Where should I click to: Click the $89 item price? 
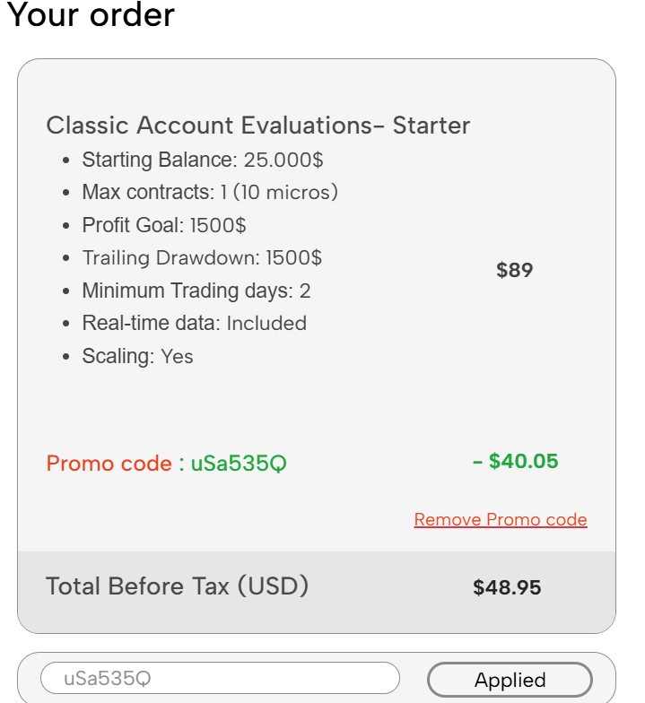coord(514,270)
